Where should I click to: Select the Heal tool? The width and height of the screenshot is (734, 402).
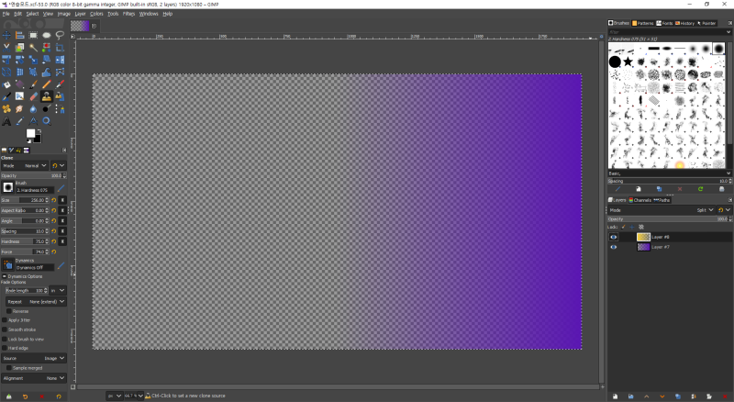pos(6,108)
